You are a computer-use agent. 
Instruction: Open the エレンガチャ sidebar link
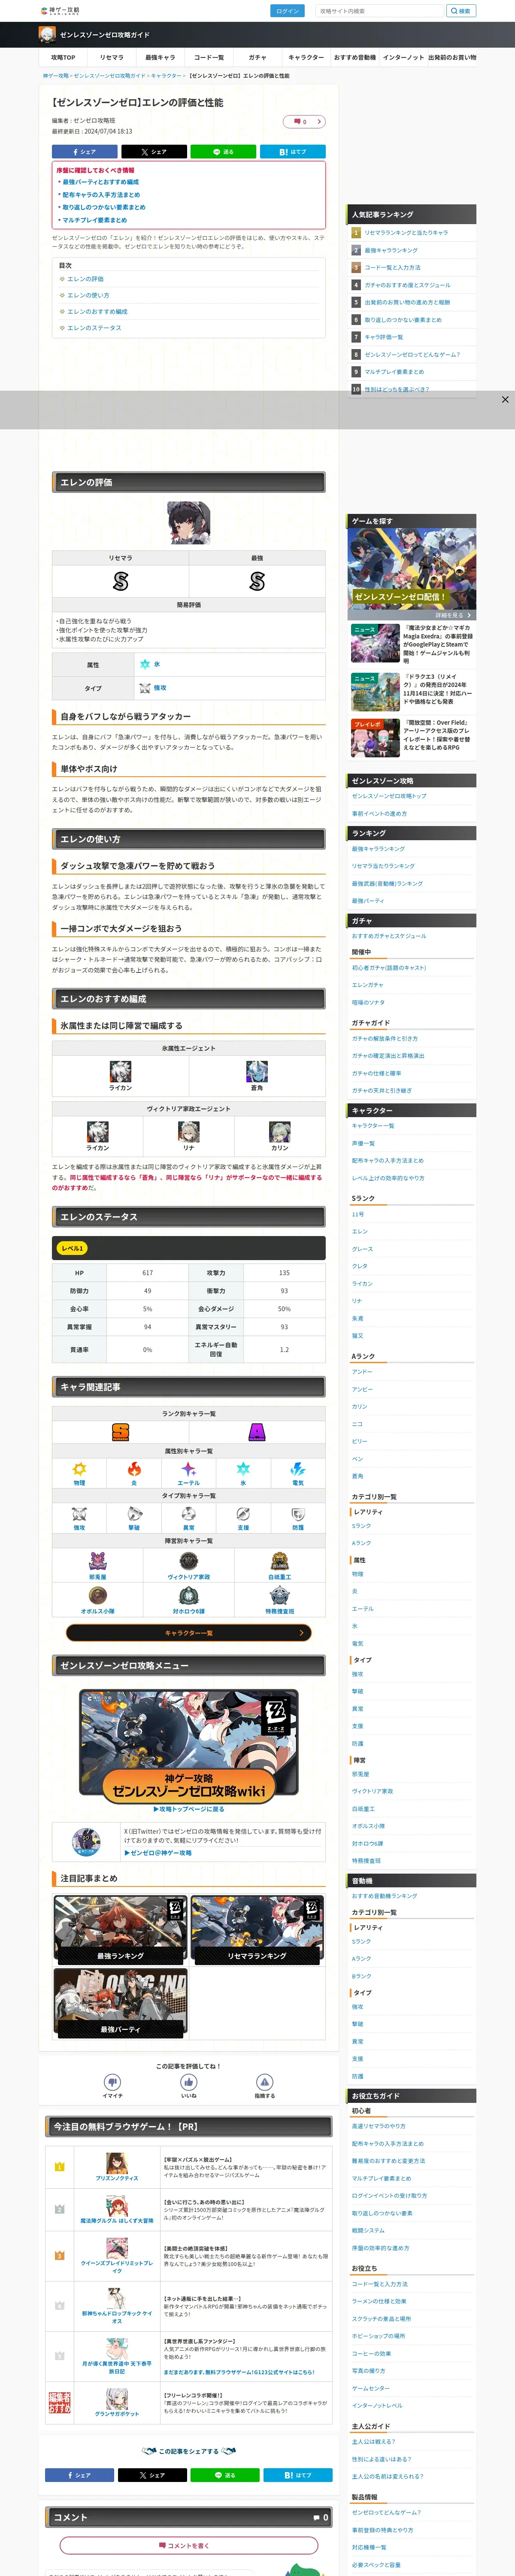[x=367, y=985]
